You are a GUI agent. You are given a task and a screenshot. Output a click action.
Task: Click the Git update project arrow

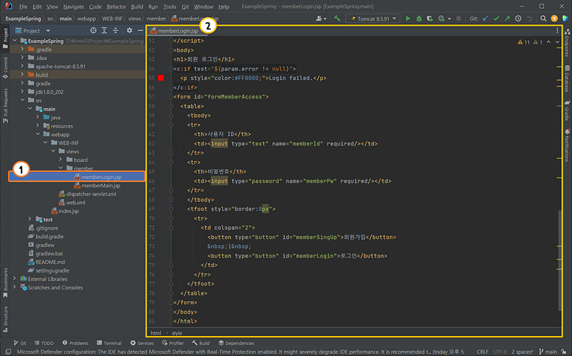click(x=485, y=19)
